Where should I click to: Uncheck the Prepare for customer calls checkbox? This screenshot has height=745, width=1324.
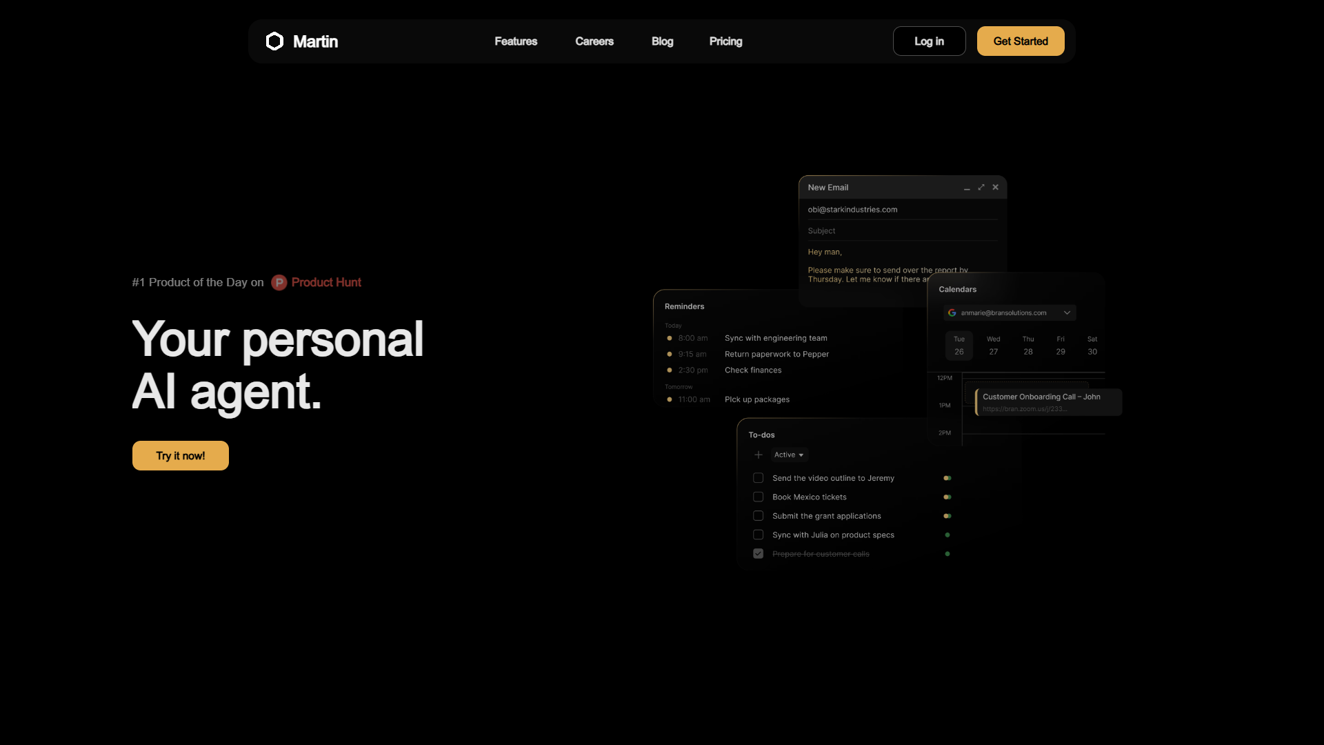[x=759, y=554]
